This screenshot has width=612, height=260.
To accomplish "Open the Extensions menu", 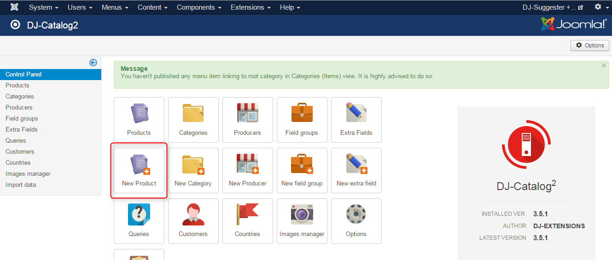I will (x=251, y=7).
